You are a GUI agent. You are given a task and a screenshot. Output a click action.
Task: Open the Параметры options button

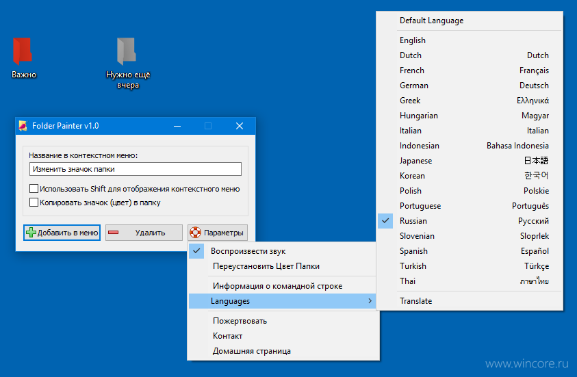coord(218,233)
